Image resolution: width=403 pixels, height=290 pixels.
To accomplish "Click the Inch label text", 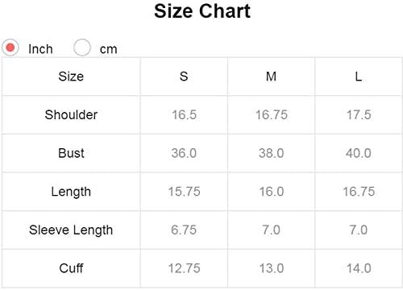I will tap(40, 49).
